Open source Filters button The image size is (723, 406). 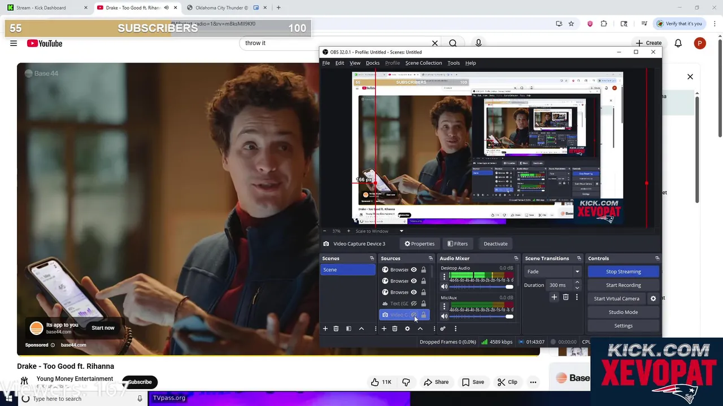click(x=458, y=244)
